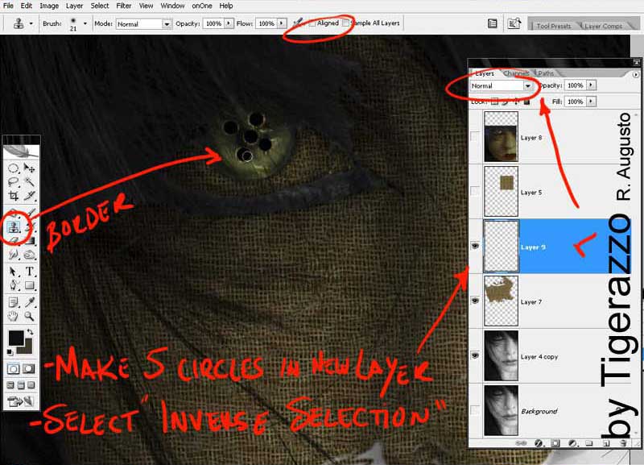The image size is (644, 465).
Task: Hide Layer 7 with eye icon
Action: (475, 300)
